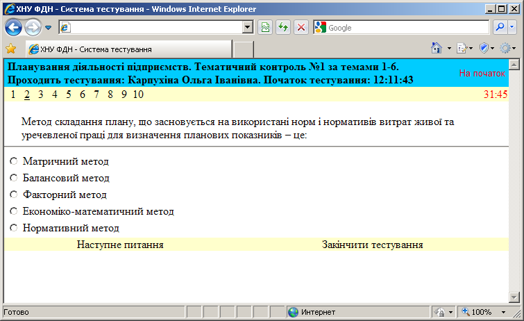524x321 pixels.
Task: Click the Internet Explorer title bar icon
Action: point(9,9)
